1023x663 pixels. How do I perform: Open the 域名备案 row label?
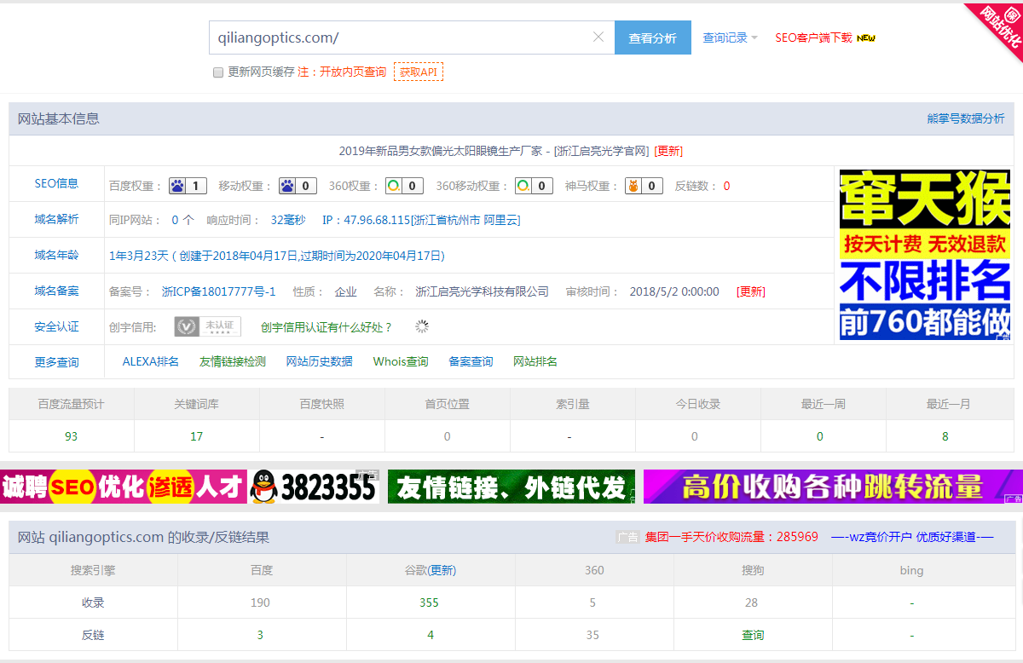(x=56, y=291)
